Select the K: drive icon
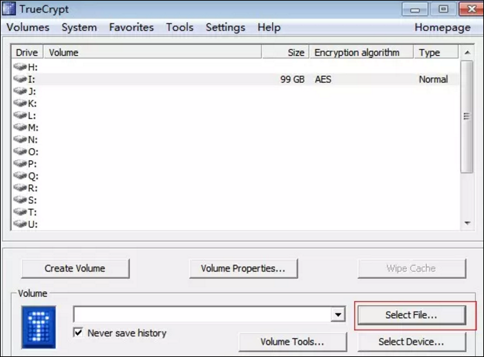Viewport: 484px width, 357px height. click(x=20, y=103)
